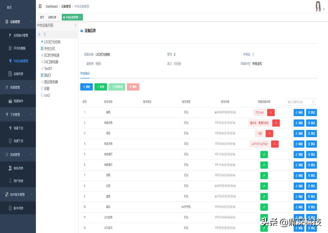Image resolution: width=328 pixels, height=233 pixels.
Task: Toggle the sidebar hamburger icon
Action: tap(40, 6)
